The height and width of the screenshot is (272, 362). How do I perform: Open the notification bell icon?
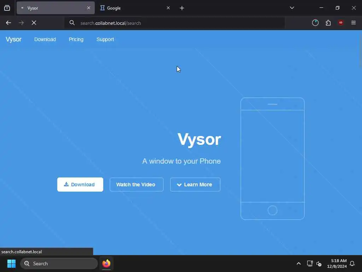pyautogui.click(x=352, y=263)
